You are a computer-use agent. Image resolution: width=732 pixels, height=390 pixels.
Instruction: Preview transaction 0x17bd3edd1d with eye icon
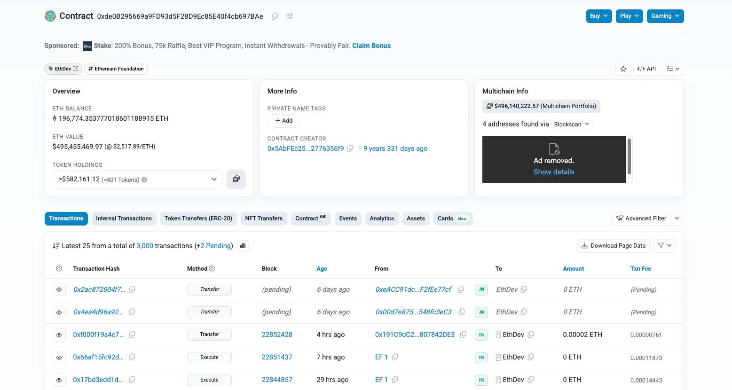point(59,380)
